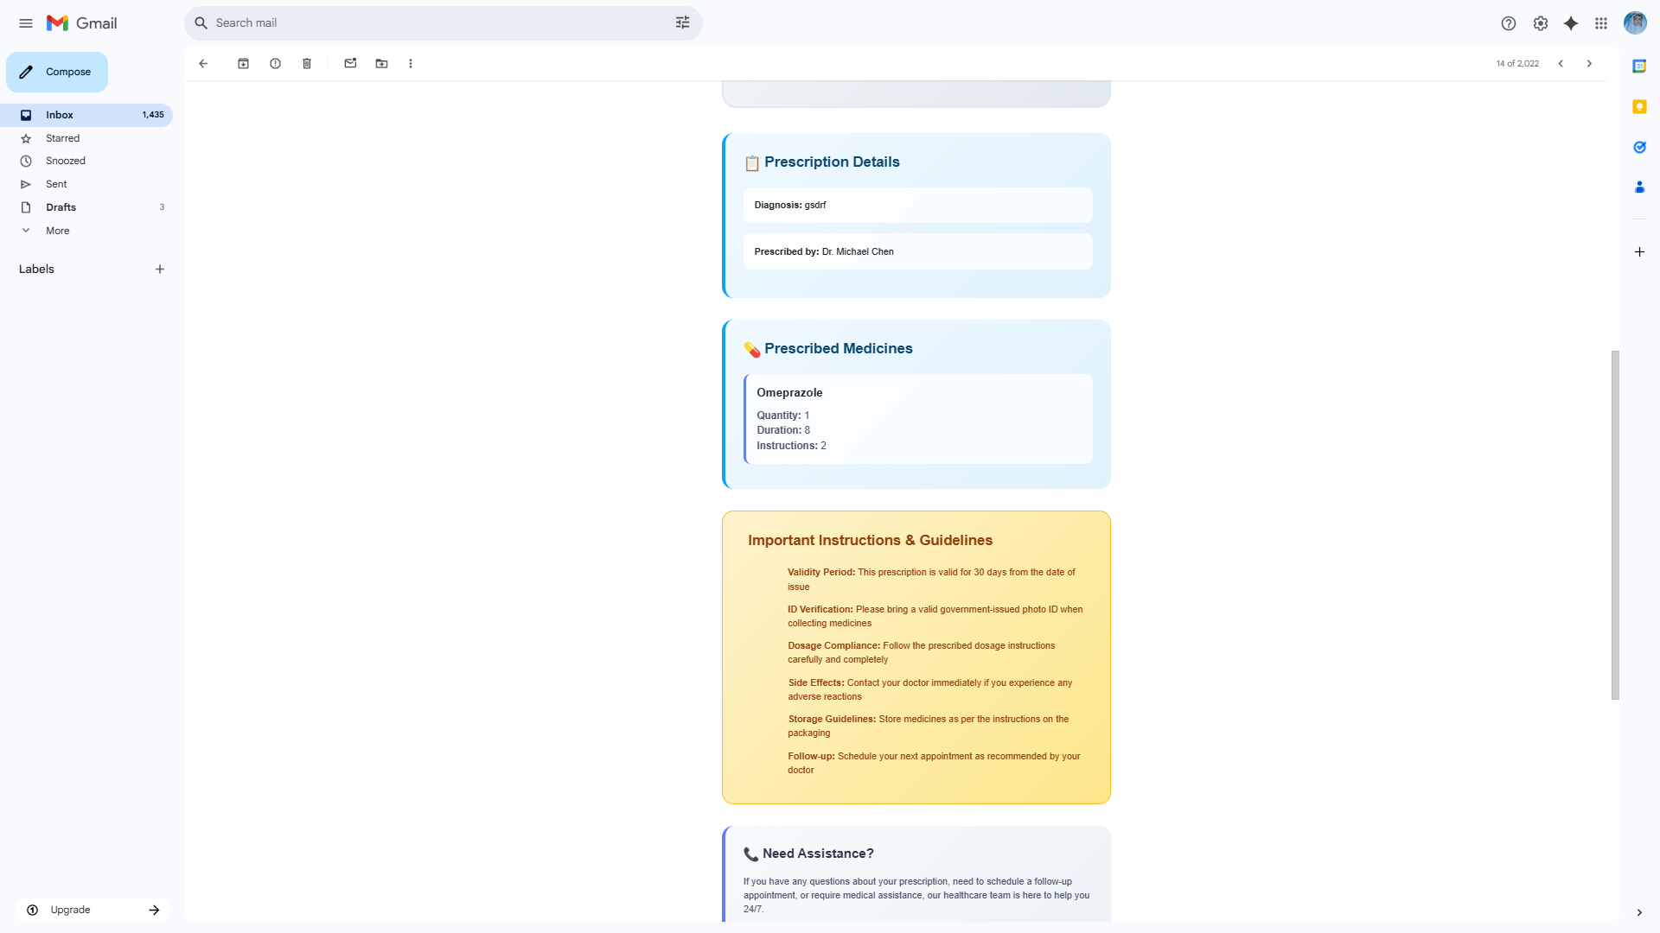
Task: Go back to the inbox list arrow
Action: tap(203, 64)
